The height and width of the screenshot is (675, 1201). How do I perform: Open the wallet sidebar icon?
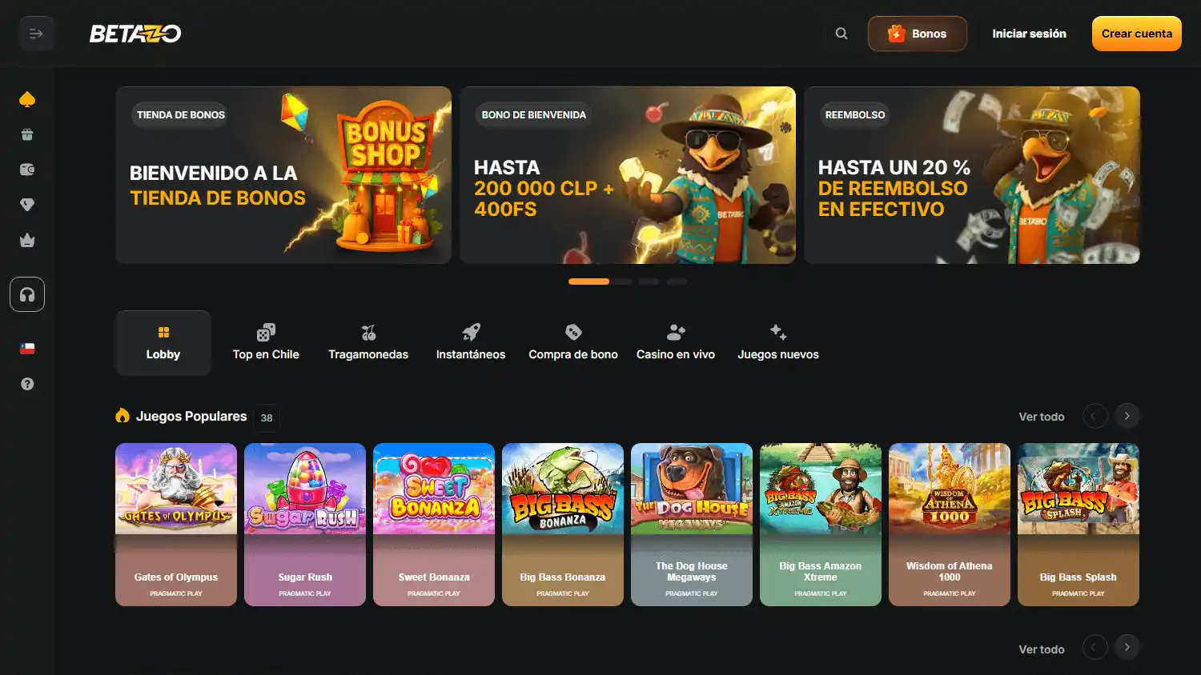point(27,170)
